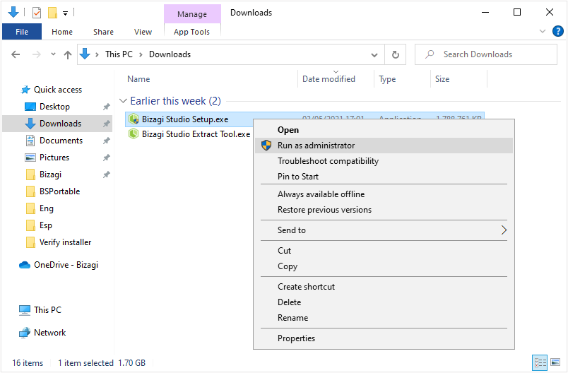Select the Bizagi Studio Extract Tool.exe file

196,134
